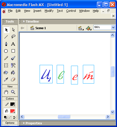Choose the Lasso tool
The height and width of the screenshot is (127, 117).
click(x=13, y=37)
